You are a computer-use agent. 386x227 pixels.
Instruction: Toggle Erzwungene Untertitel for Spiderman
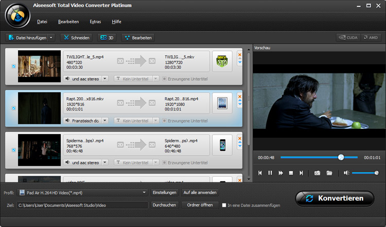click(x=164, y=163)
